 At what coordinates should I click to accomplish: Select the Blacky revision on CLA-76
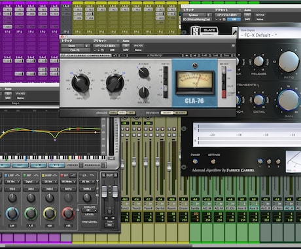(x=181, y=113)
